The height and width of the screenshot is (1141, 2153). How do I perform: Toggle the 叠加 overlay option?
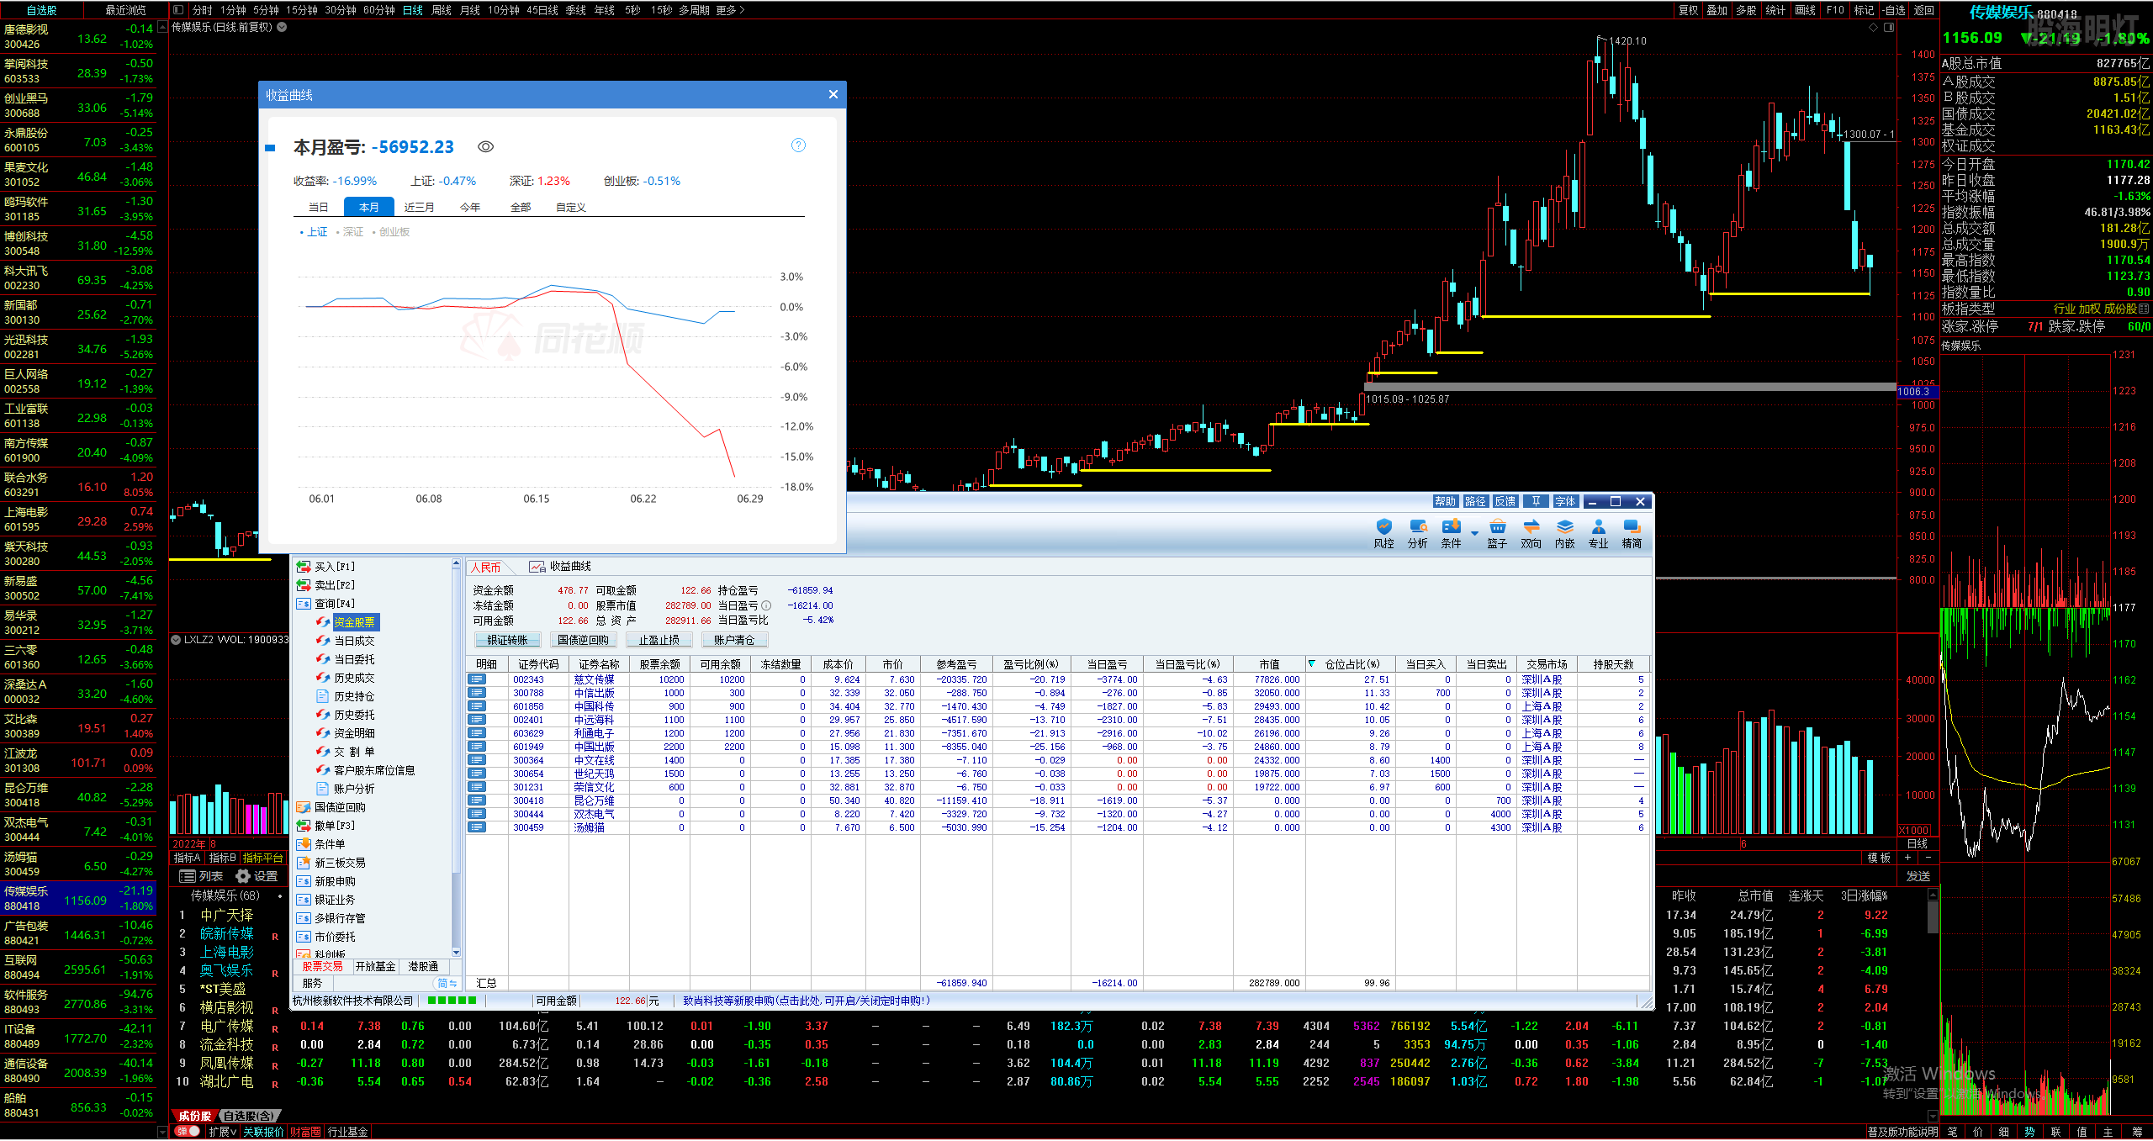(1717, 10)
